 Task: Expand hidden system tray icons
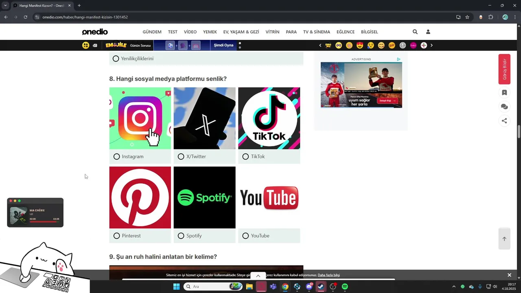click(x=454, y=286)
